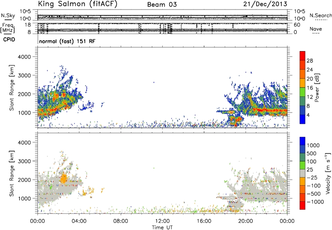Click the '12:00' time axis tick label
The height and width of the screenshot is (230, 332).
click(162, 221)
